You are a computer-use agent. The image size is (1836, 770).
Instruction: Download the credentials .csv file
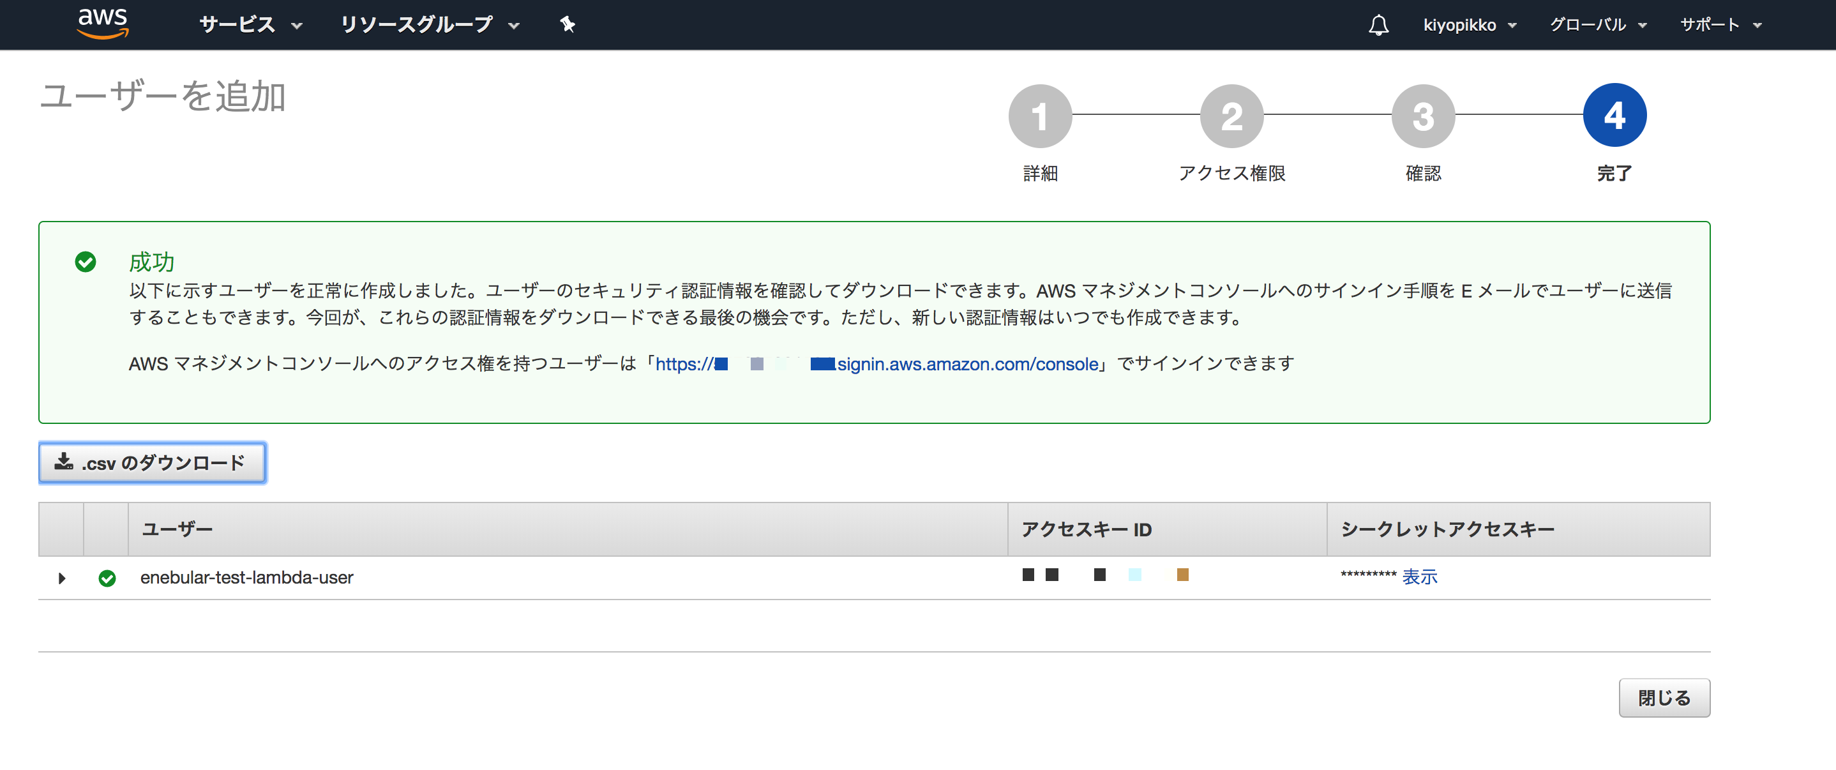153,463
